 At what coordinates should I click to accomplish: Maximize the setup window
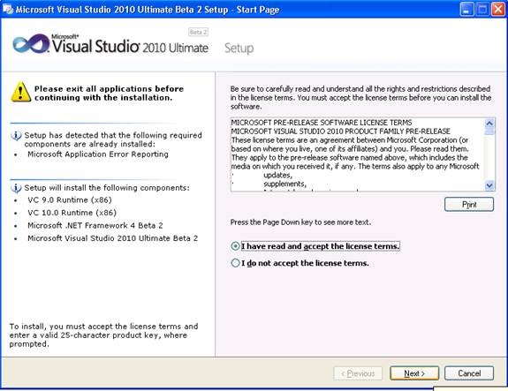(482, 9)
